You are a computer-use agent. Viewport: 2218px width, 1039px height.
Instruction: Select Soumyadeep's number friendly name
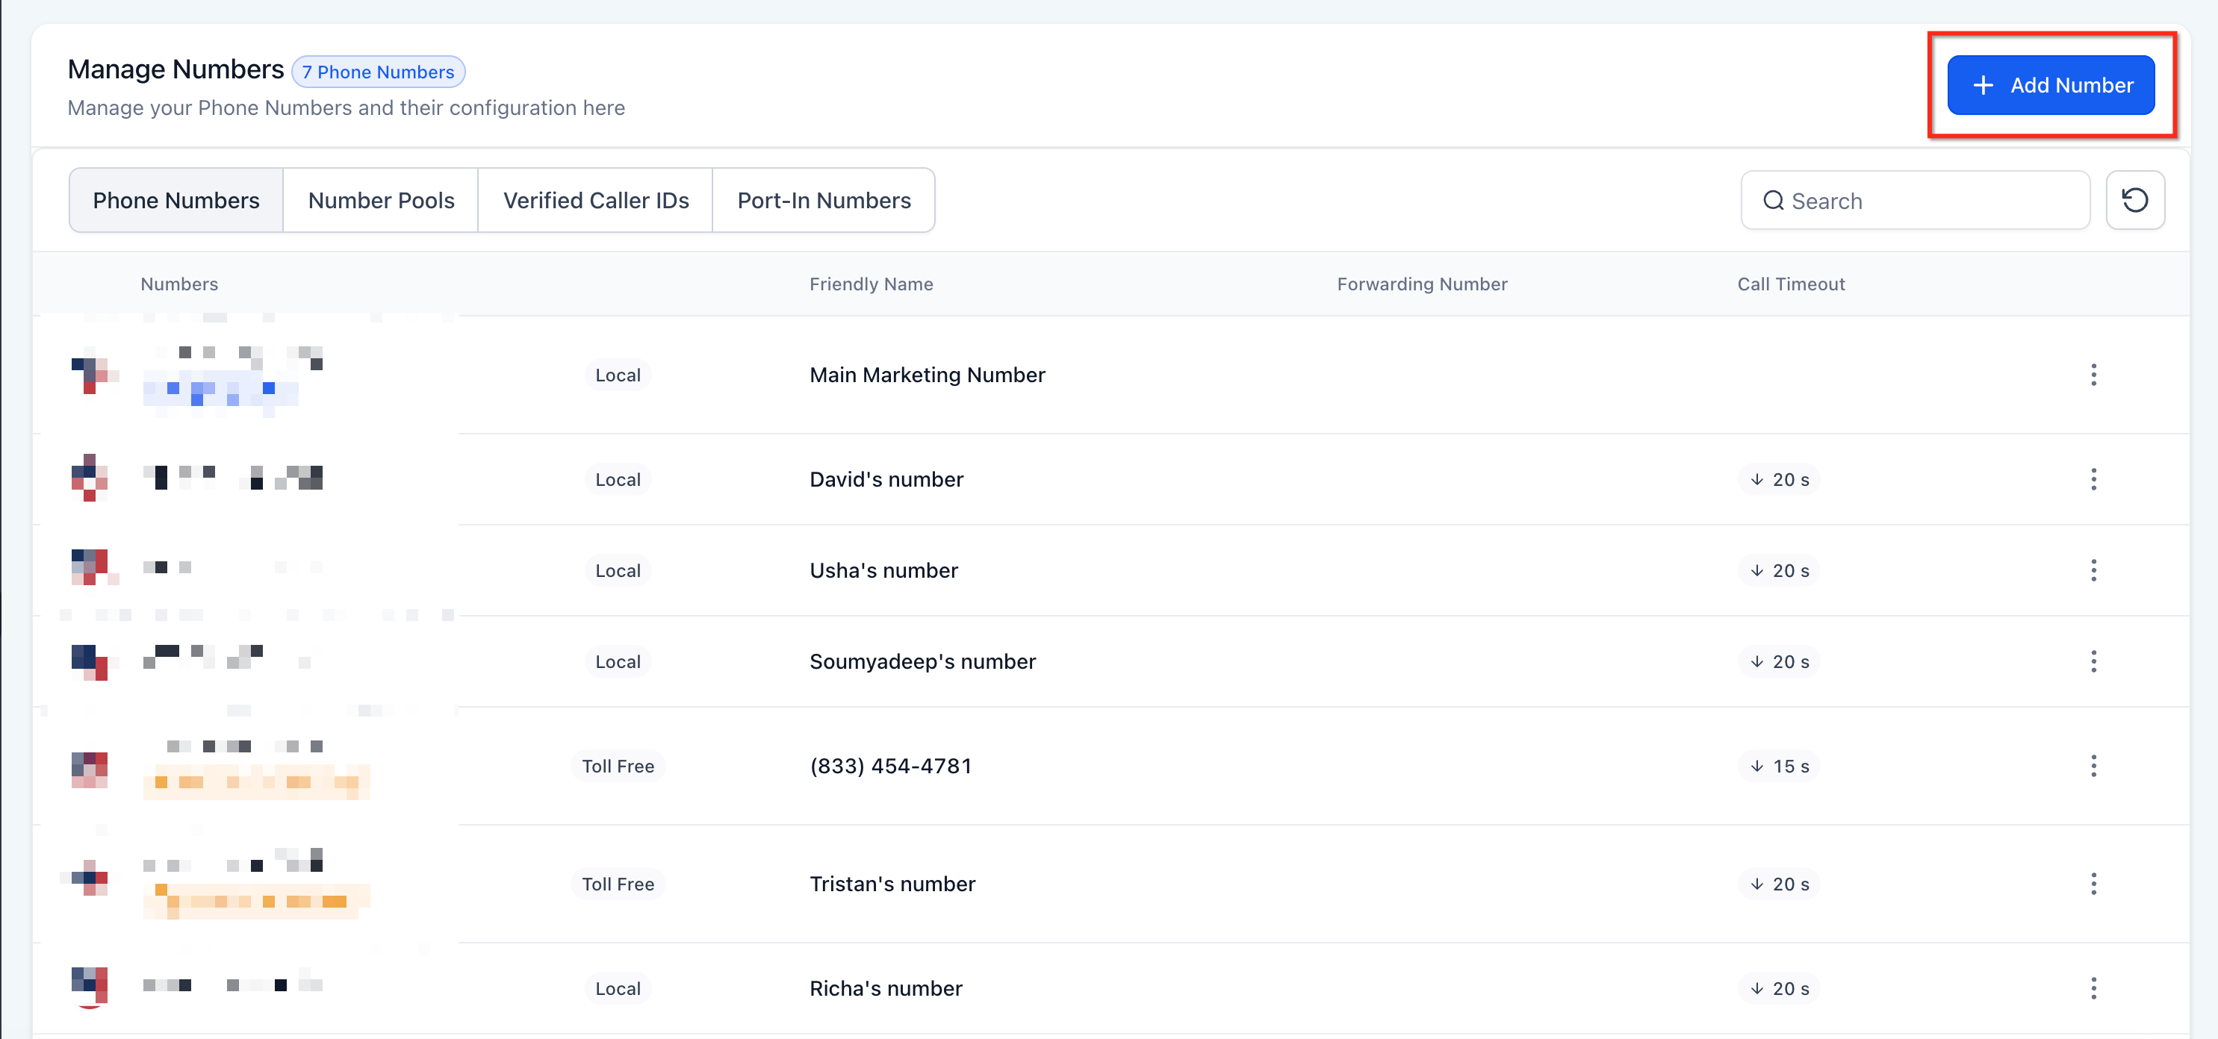922,662
